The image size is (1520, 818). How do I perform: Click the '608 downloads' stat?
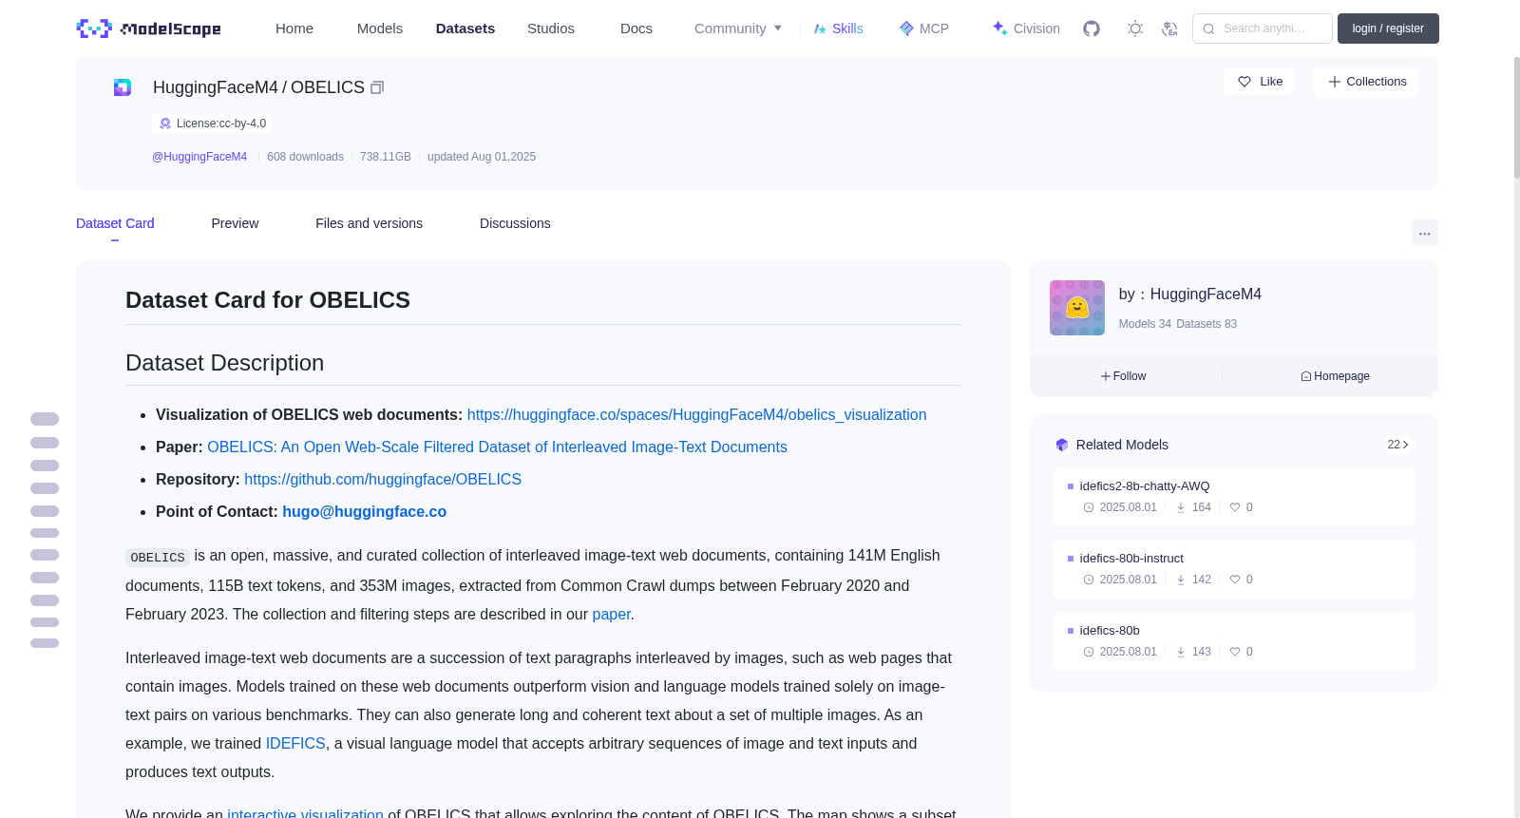click(305, 157)
